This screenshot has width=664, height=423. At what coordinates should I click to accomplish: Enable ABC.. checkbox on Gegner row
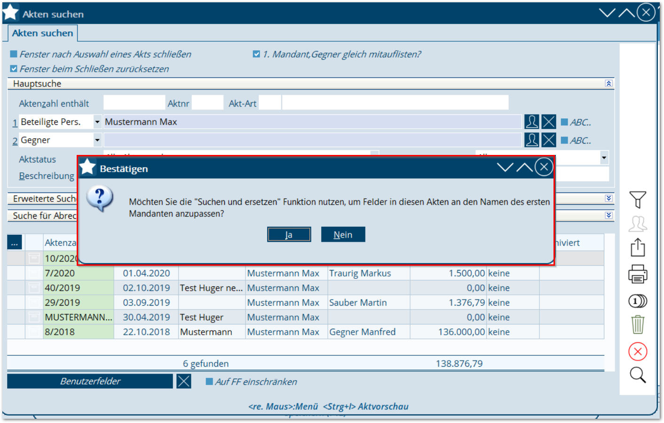coord(564,140)
